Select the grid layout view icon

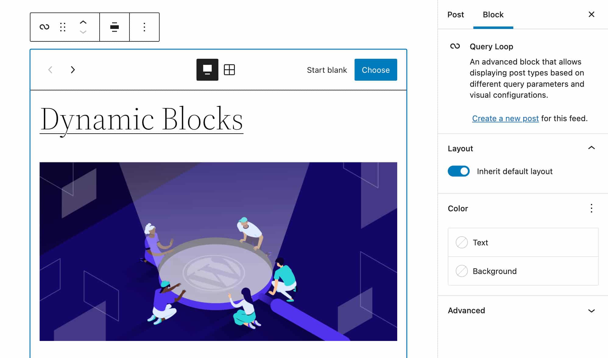[229, 70]
